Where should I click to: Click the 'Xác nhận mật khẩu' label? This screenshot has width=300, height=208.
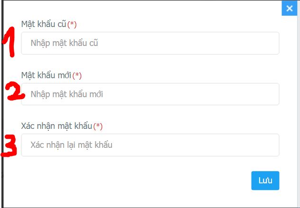click(x=56, y=126)
